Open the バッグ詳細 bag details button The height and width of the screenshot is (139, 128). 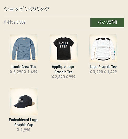[107, 22]
